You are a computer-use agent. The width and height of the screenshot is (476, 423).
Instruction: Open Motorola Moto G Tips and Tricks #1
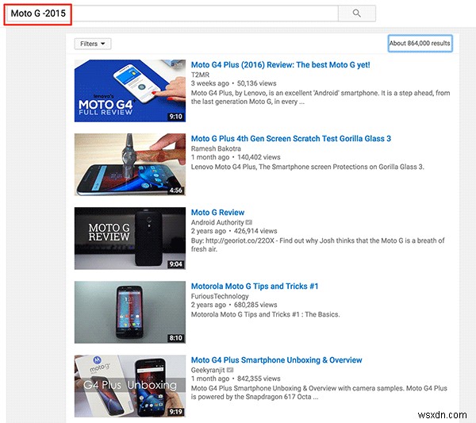tap(255, 286)
